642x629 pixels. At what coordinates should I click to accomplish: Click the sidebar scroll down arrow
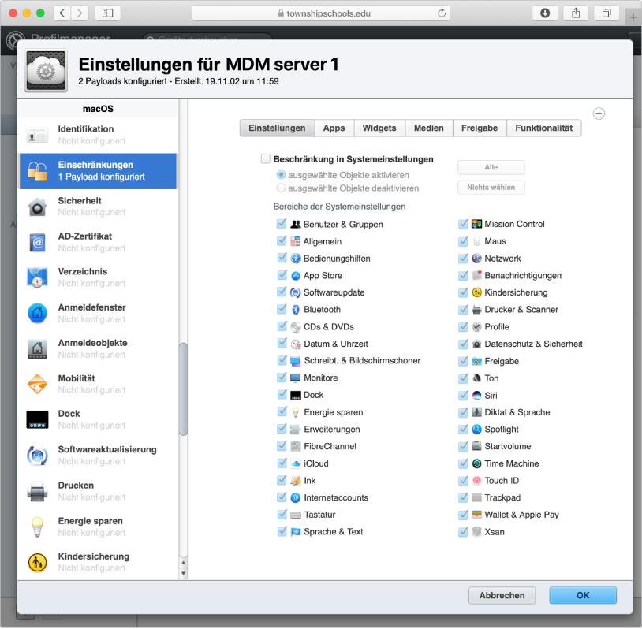[x=184, y=573]
